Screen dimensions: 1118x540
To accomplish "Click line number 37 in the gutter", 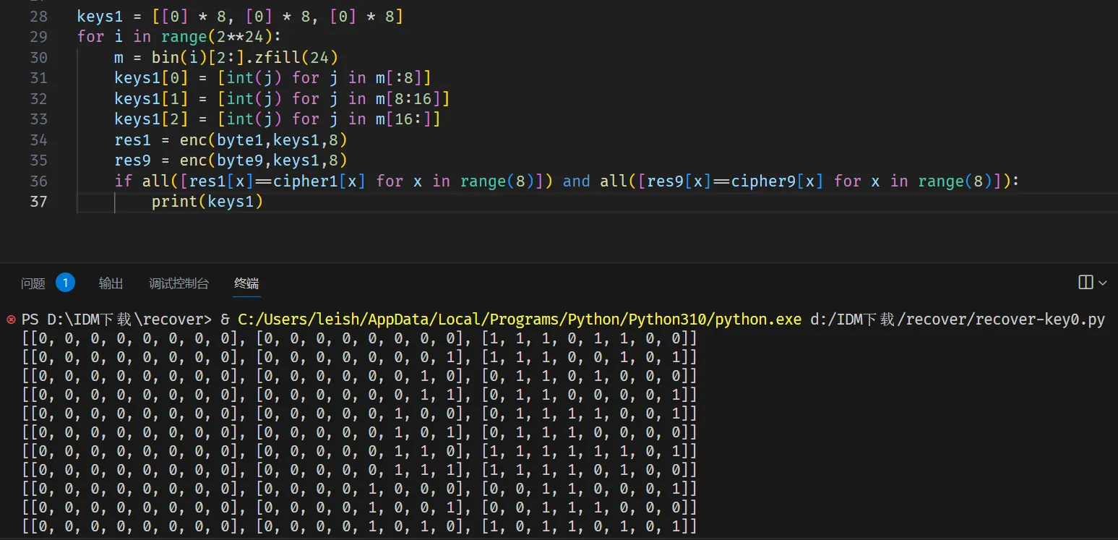I will click(38, 202).
